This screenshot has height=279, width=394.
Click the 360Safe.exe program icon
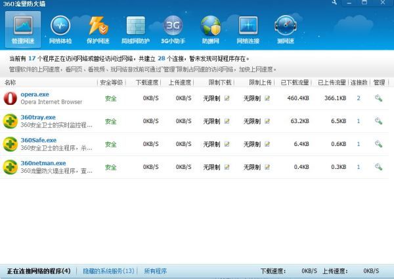11,144
